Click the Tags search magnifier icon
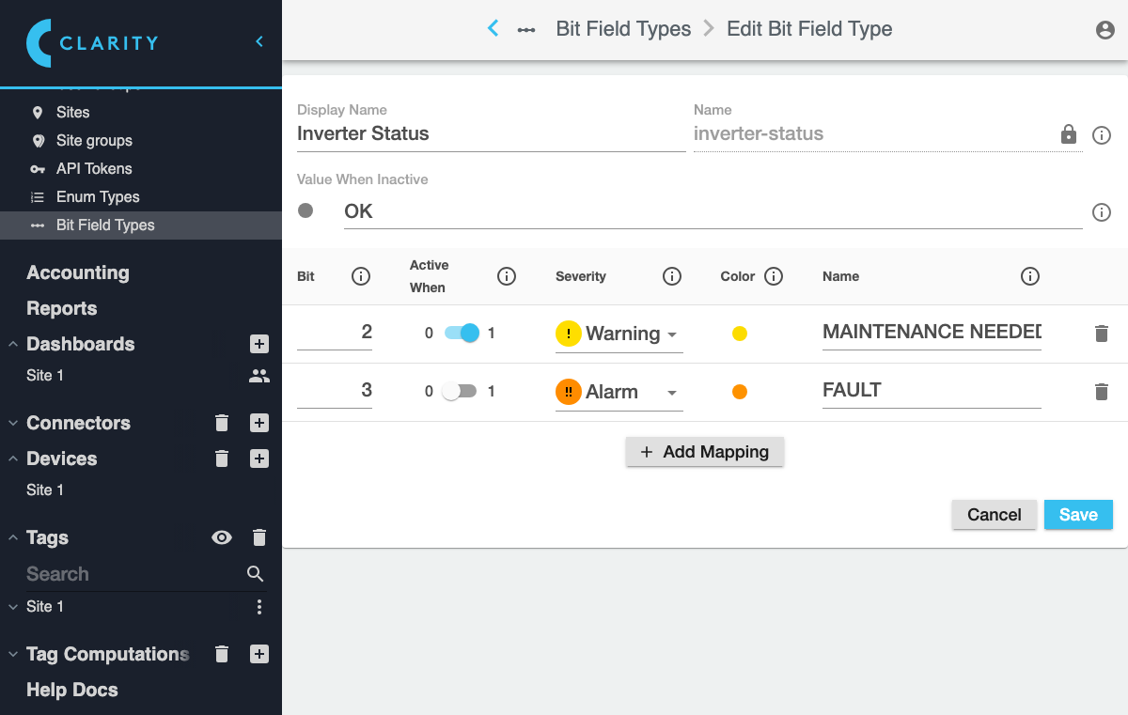Viewport: 1128px width, 715px height. pyautogui.click(x=255, y=574)
